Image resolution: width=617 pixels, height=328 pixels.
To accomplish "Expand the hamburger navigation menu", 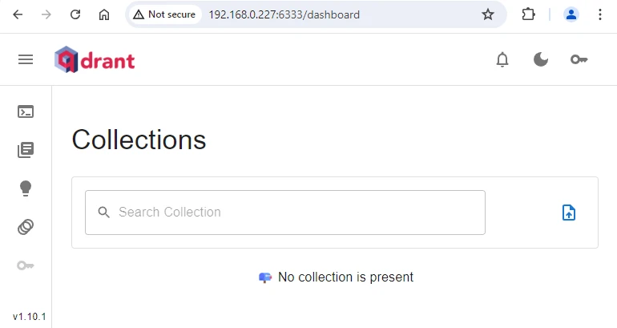I will tap(26, 59).
